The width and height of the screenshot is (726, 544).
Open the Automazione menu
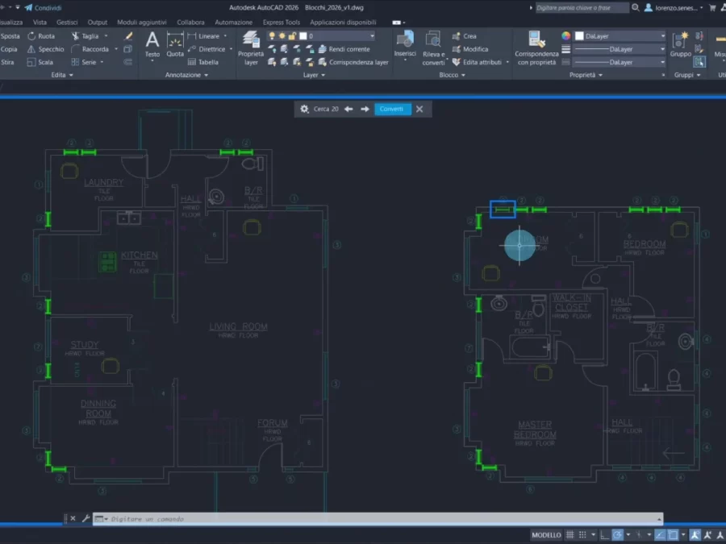pos(234,22)
